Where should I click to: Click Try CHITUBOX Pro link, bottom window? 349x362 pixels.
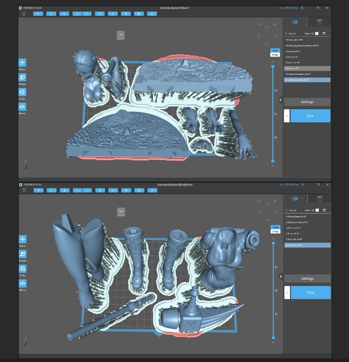(289, 184)
